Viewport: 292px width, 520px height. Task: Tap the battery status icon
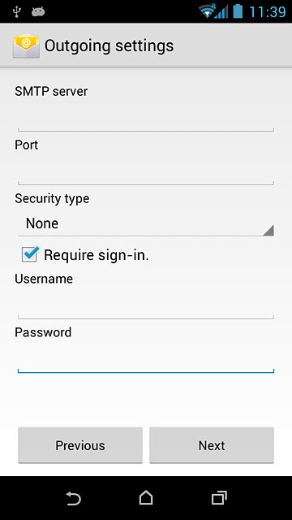coord(238,11)
